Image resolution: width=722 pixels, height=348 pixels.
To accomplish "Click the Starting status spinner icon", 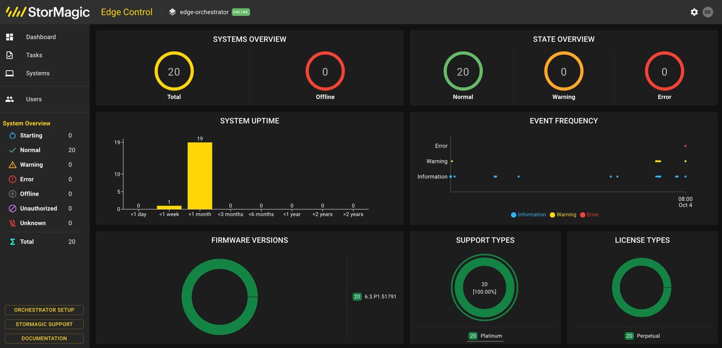I will click(13, 136).
